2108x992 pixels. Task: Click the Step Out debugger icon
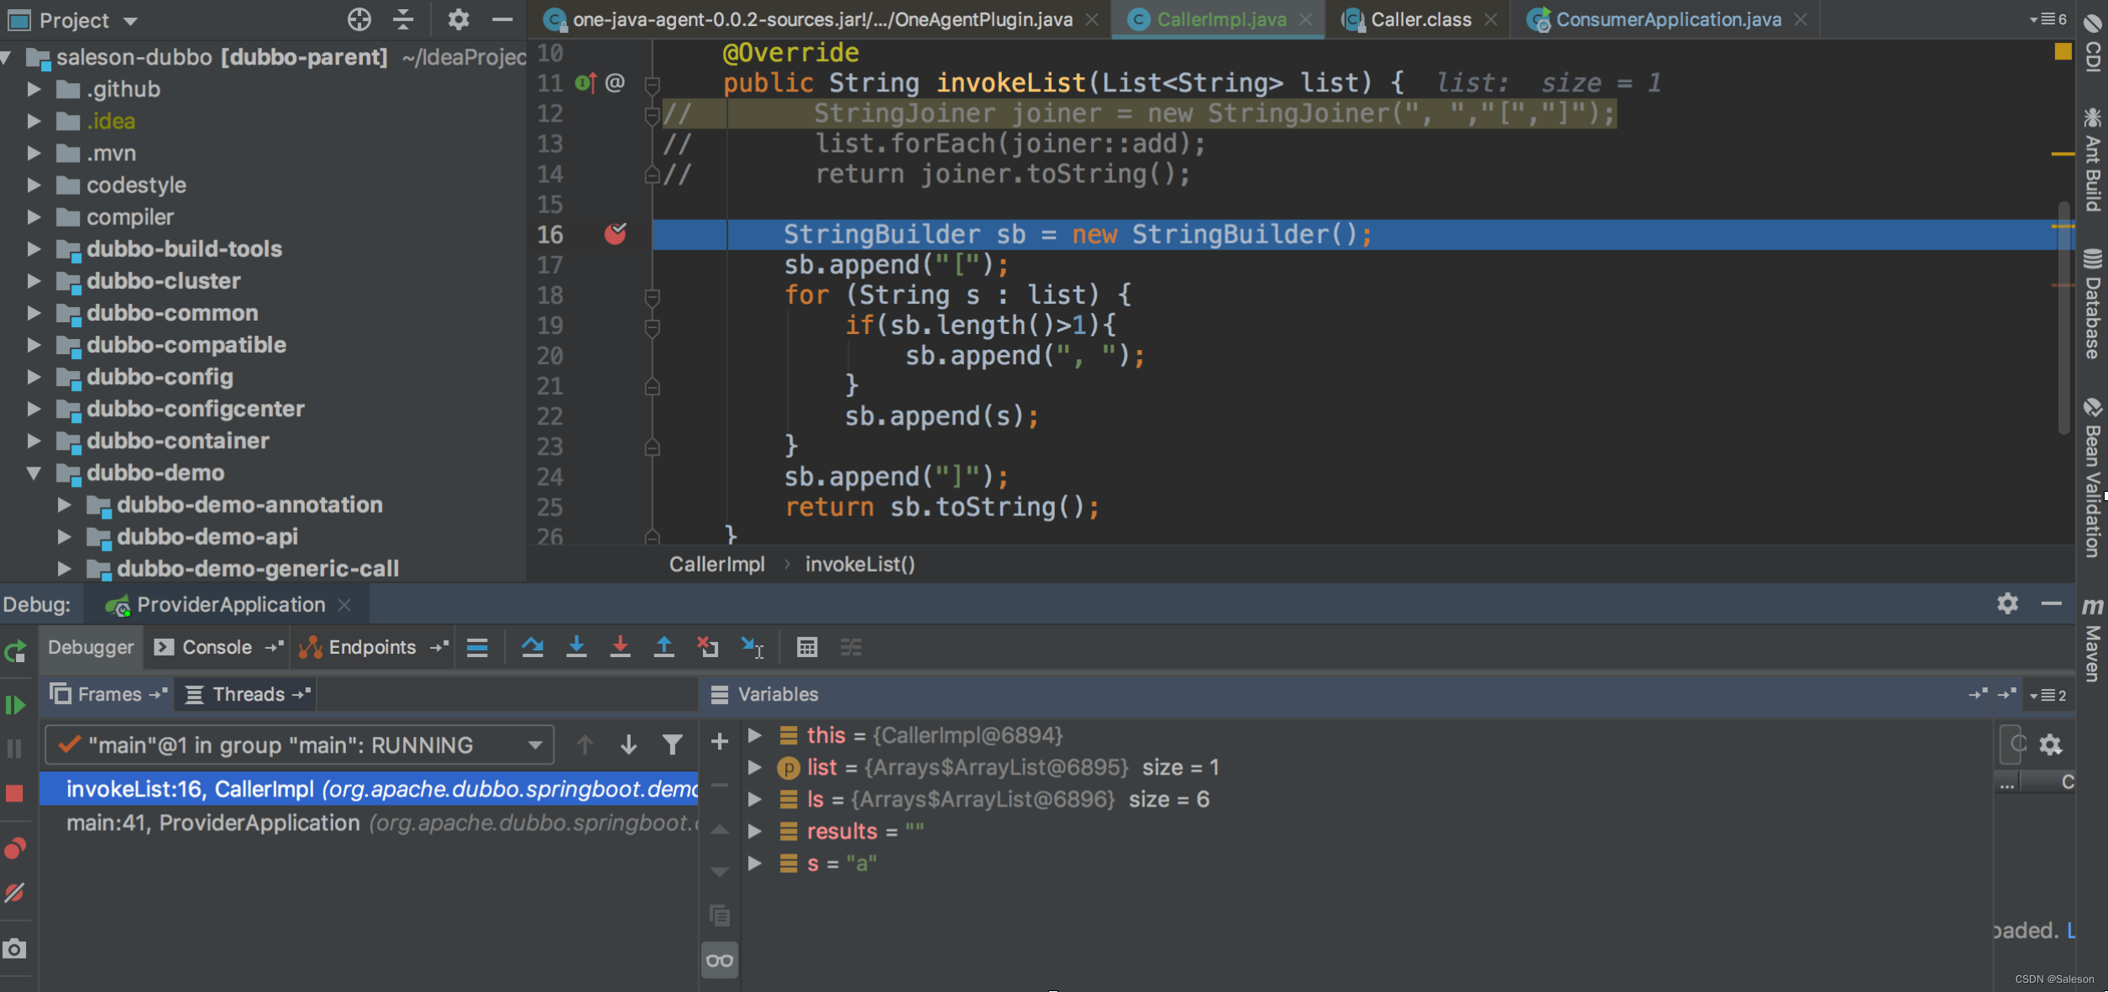coord(663,647)
